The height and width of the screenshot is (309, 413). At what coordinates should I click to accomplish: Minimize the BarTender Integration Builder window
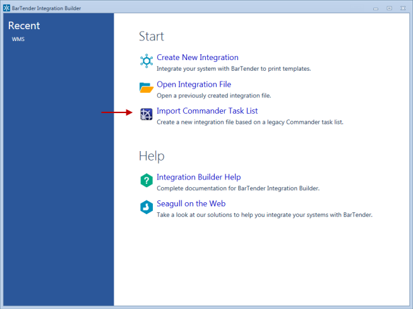pyautogui.click(x=376, y=8)
